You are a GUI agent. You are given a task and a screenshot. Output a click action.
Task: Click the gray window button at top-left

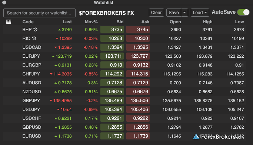click(4, 3)
